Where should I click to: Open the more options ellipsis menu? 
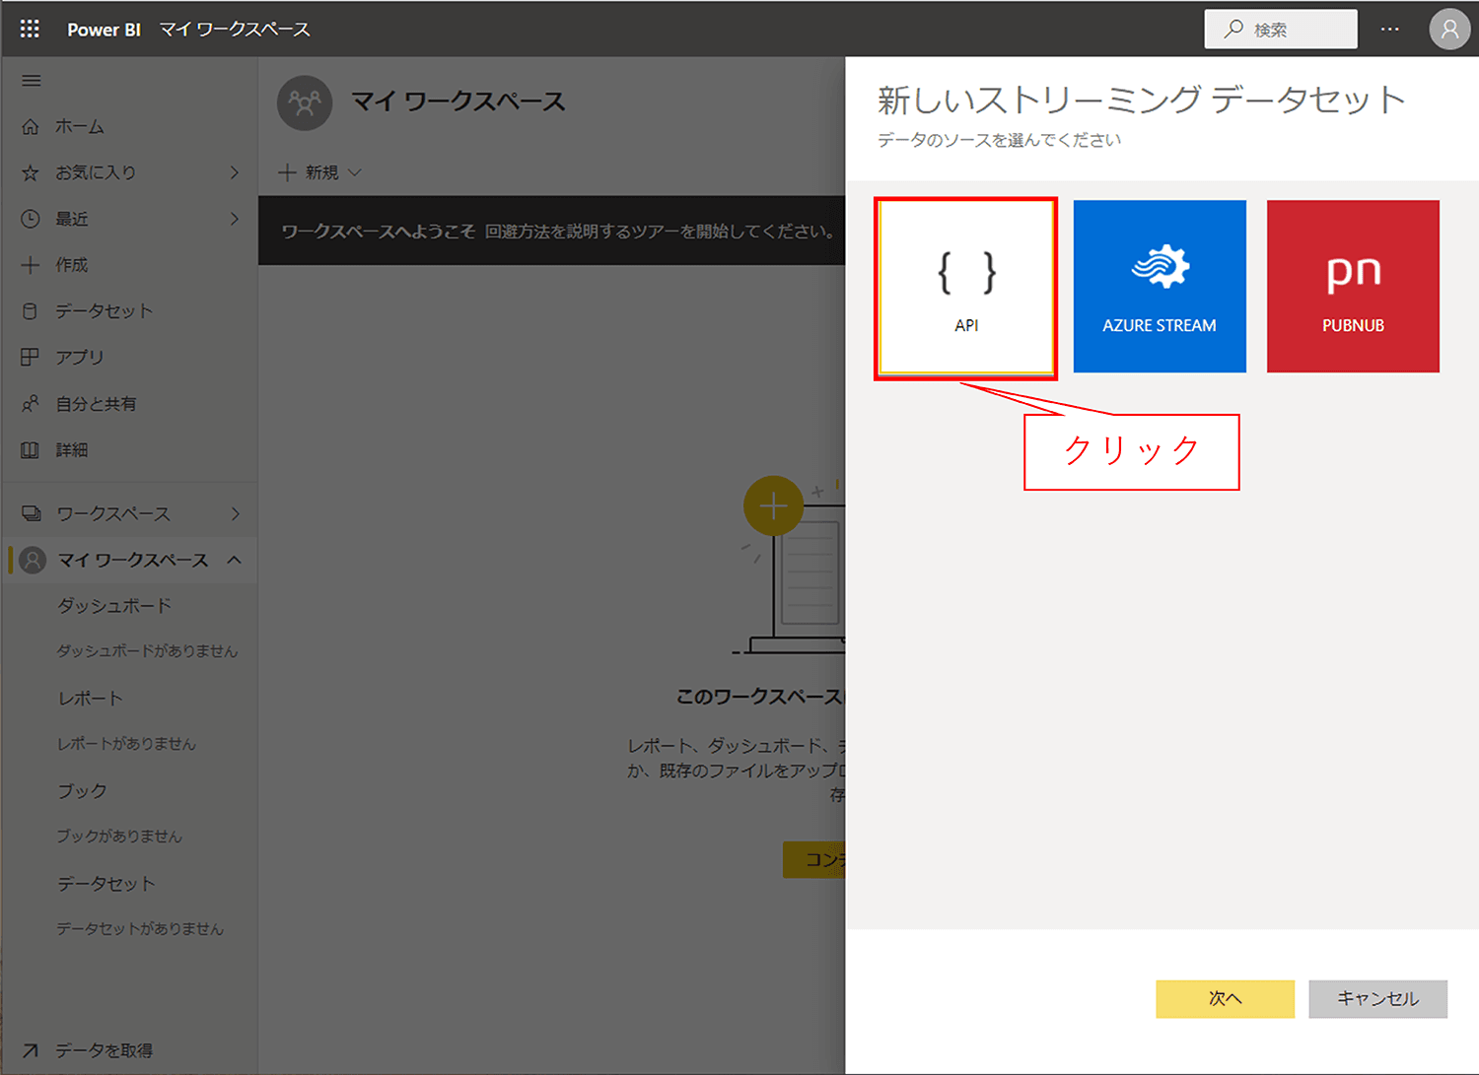1390,30
